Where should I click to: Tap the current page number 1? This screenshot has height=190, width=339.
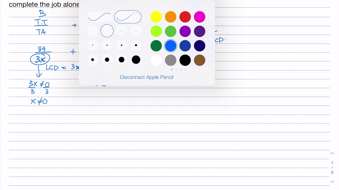332,163
